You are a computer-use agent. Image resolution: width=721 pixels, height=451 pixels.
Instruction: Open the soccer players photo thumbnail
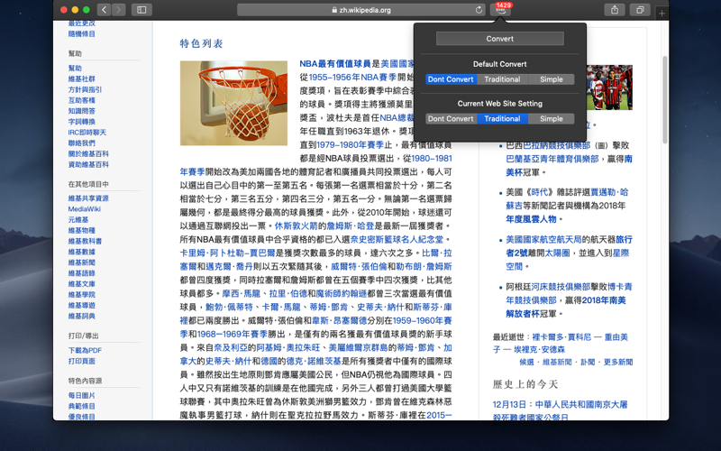point(610,87)
